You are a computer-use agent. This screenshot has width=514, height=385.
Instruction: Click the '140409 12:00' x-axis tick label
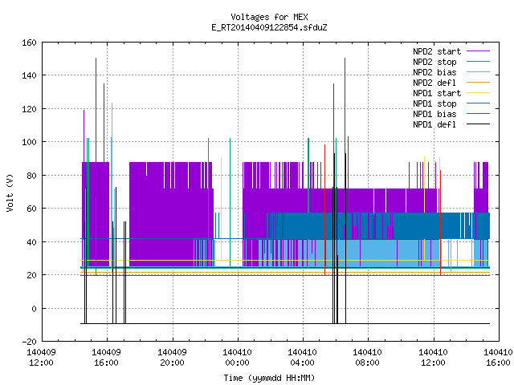click(41, 358)
